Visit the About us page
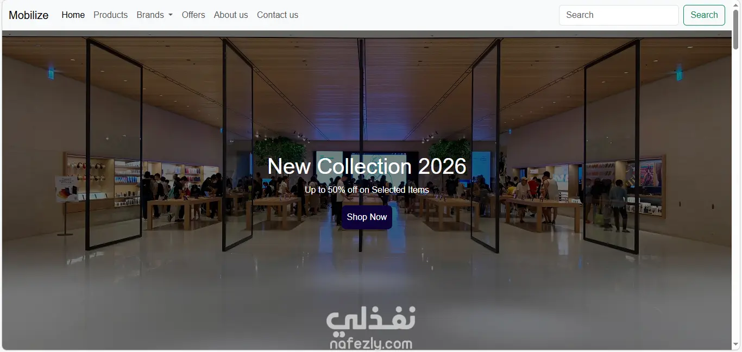 [231, 15]
